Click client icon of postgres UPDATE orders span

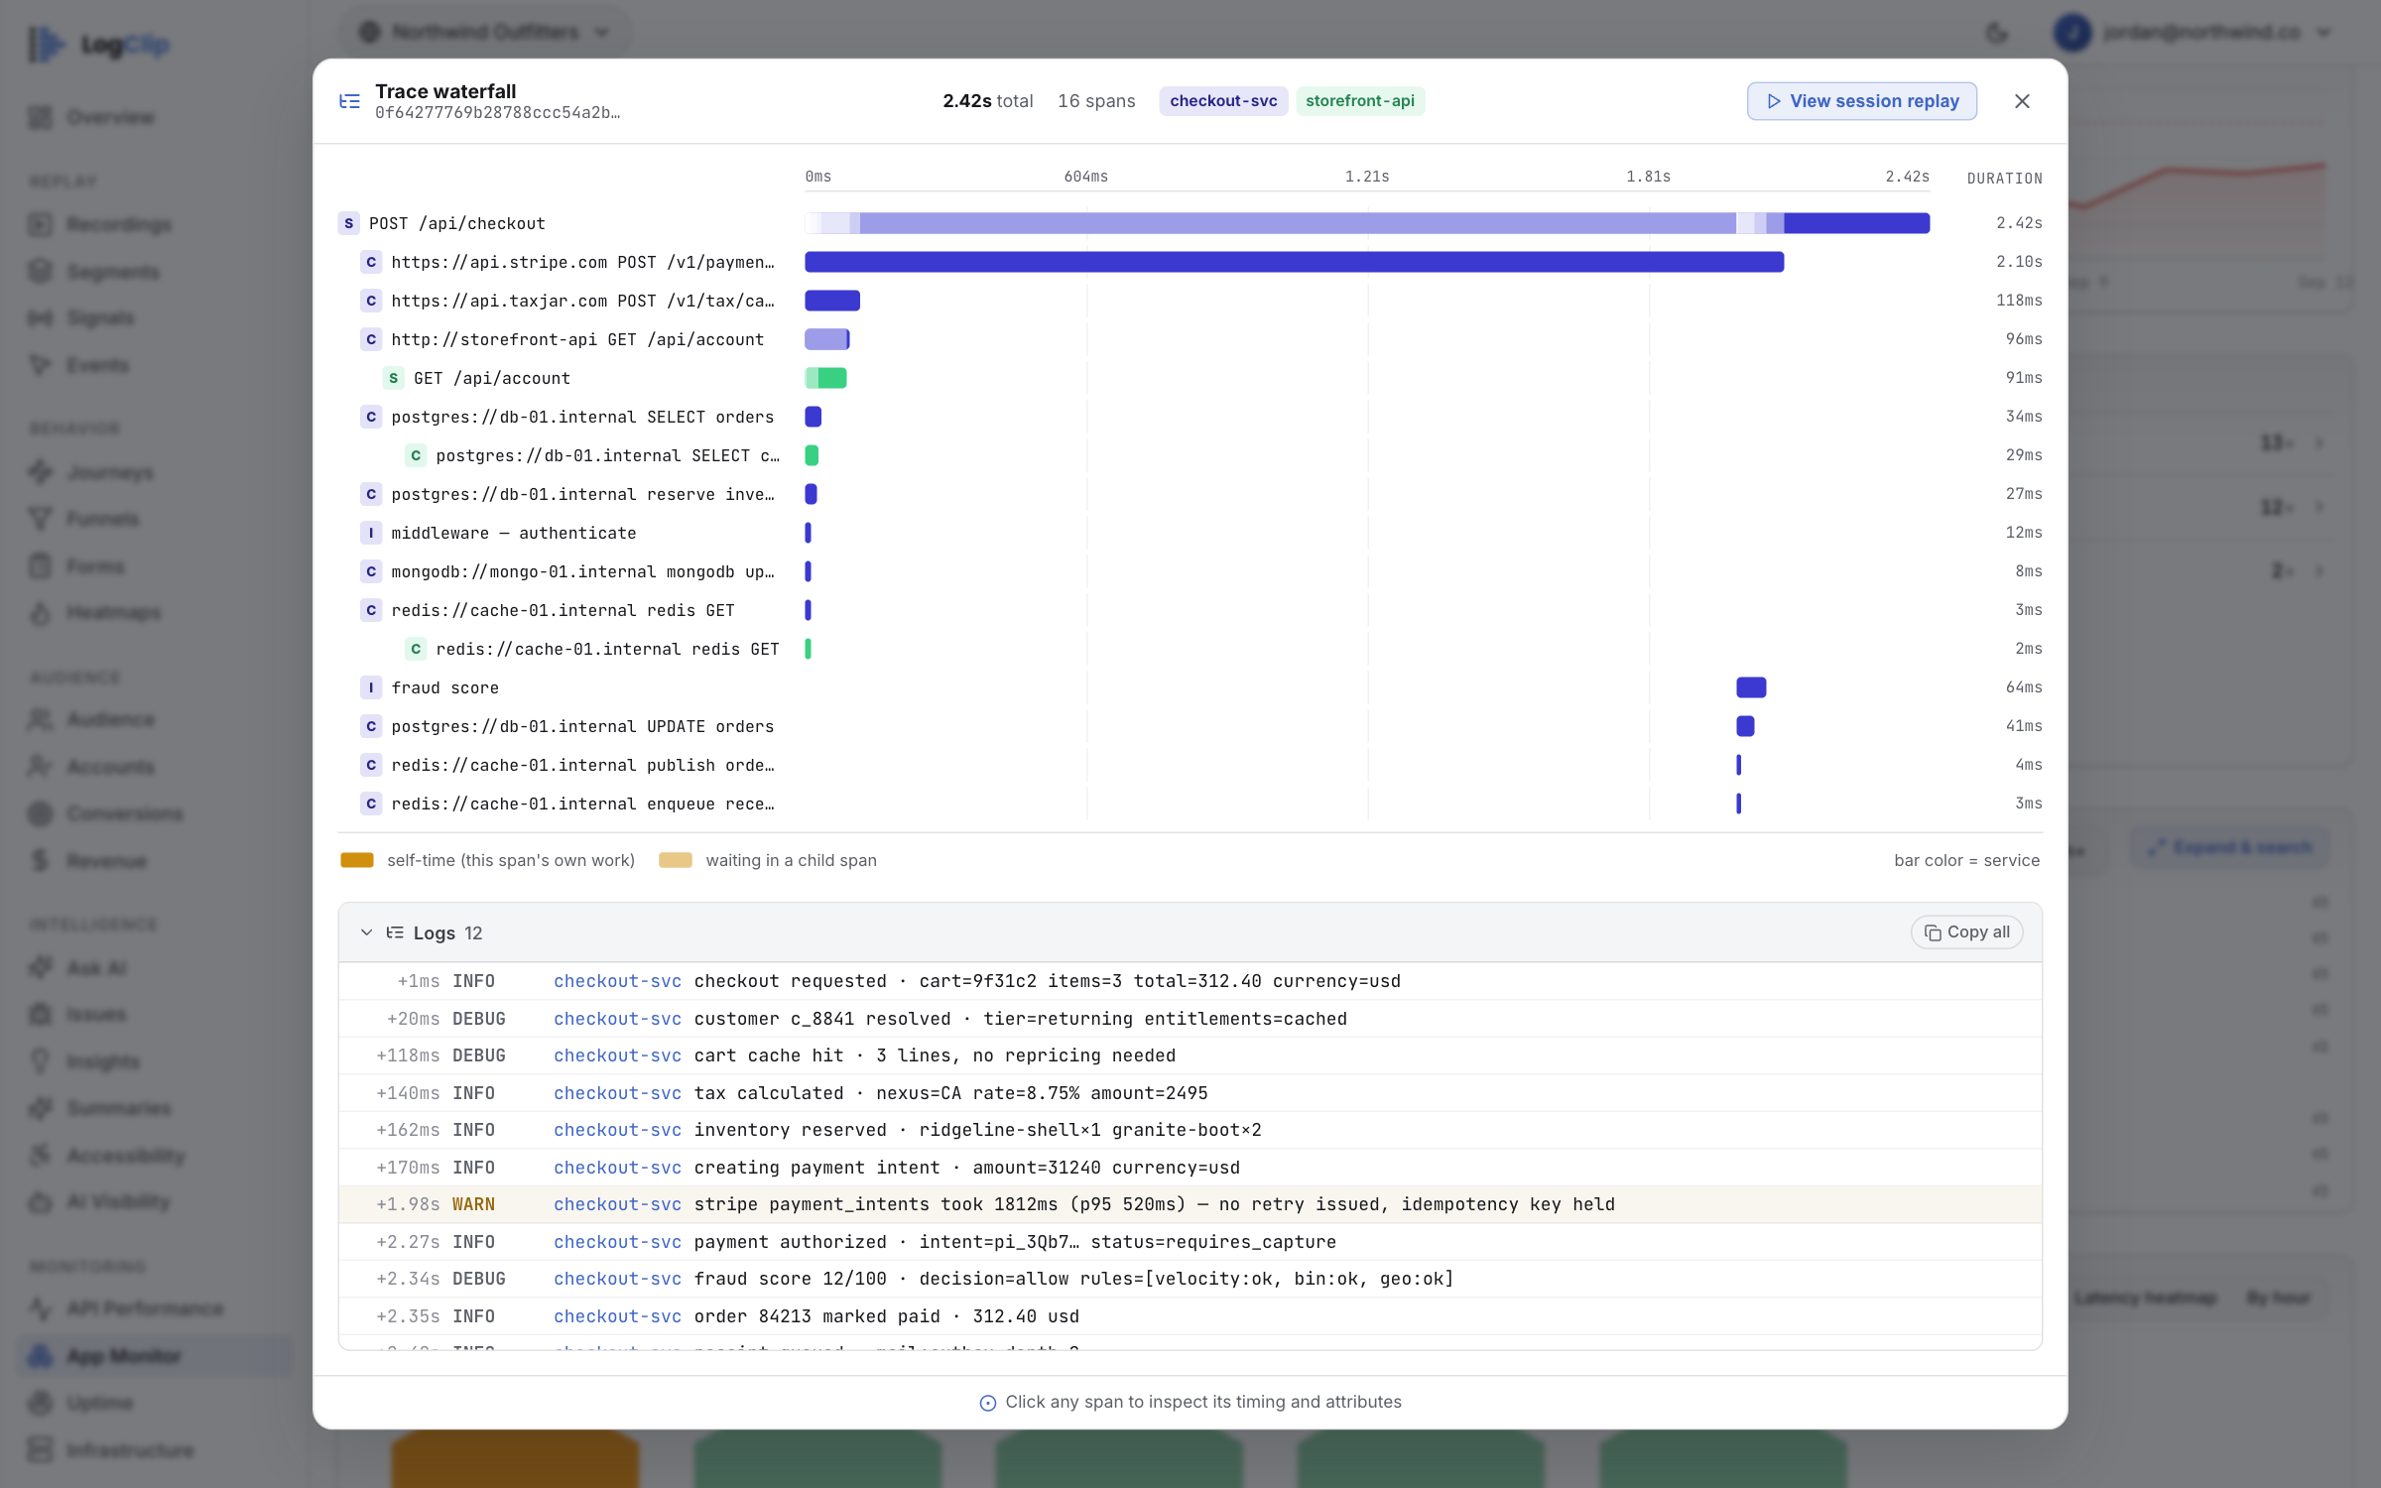point(371,726)
